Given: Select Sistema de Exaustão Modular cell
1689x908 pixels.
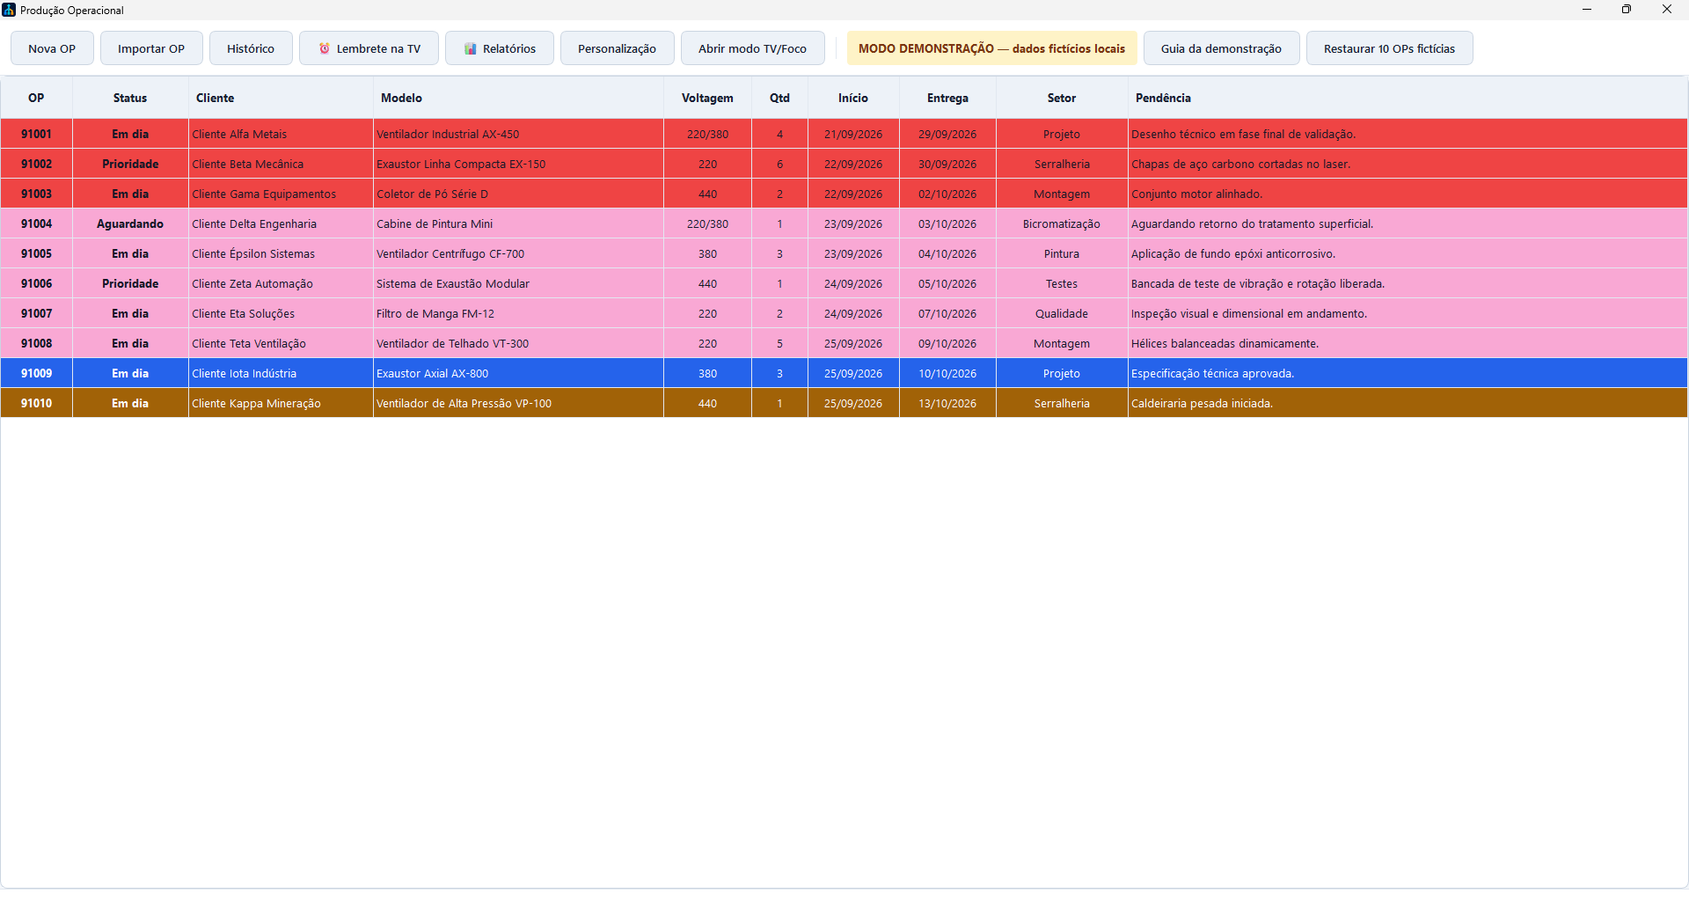Looking at the screenshot, I should [518, 283].
